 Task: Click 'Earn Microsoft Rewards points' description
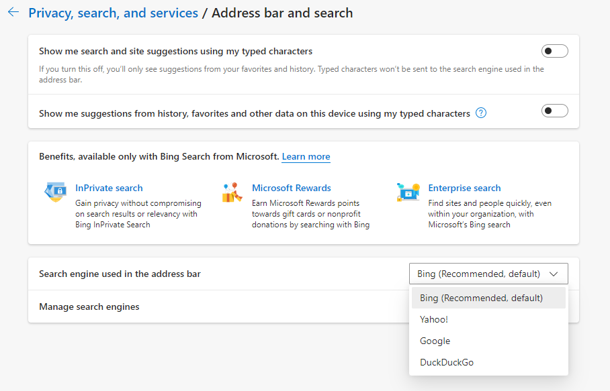tap(310, 214)
